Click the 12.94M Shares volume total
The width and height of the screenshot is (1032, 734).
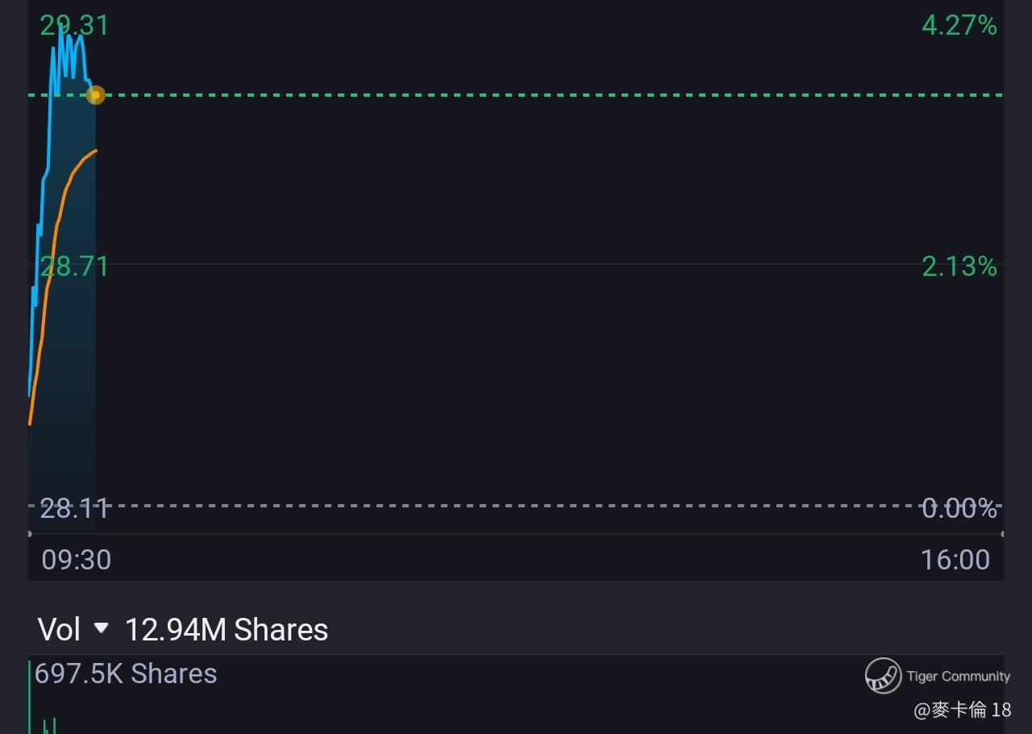click(227, 630)
